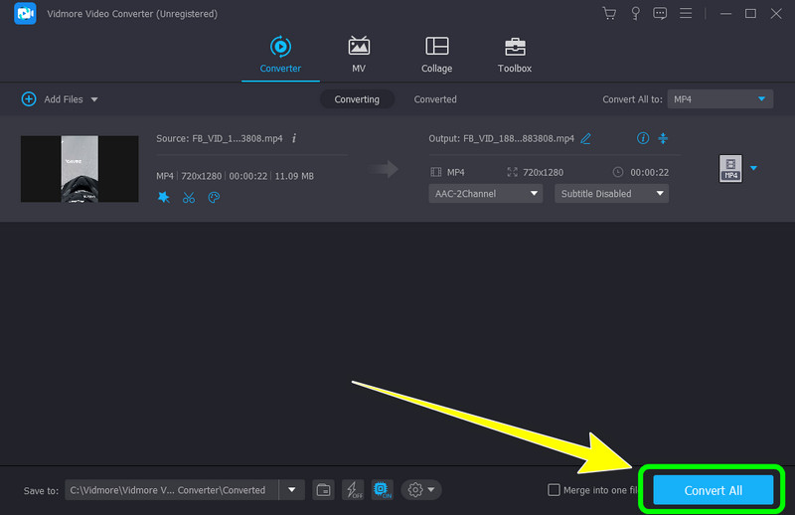The image size is (795, 515).
Task: Open the MV tab
Action: point(359,55)
